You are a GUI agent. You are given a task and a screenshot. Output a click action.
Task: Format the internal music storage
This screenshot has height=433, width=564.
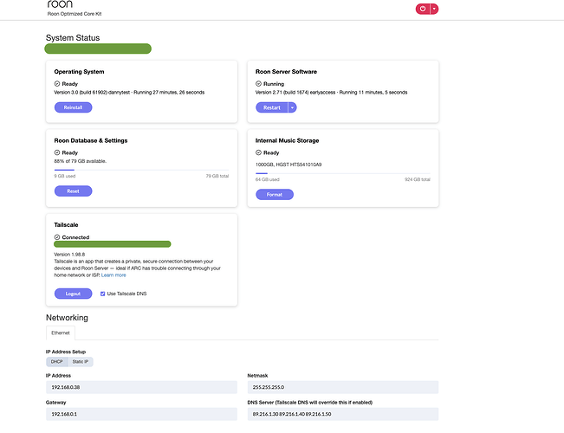click(275, 195)
